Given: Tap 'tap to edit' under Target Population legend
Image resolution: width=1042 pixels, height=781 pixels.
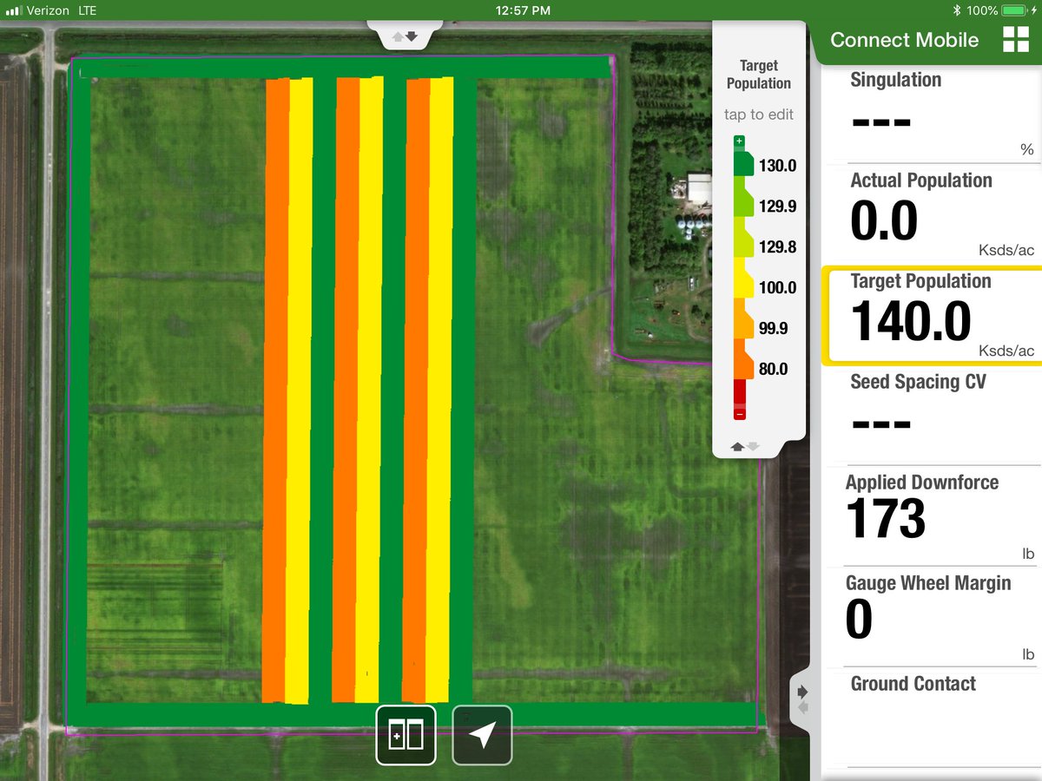Looking at the screenshot, I should pyautogui.click(x=758, y=114).
